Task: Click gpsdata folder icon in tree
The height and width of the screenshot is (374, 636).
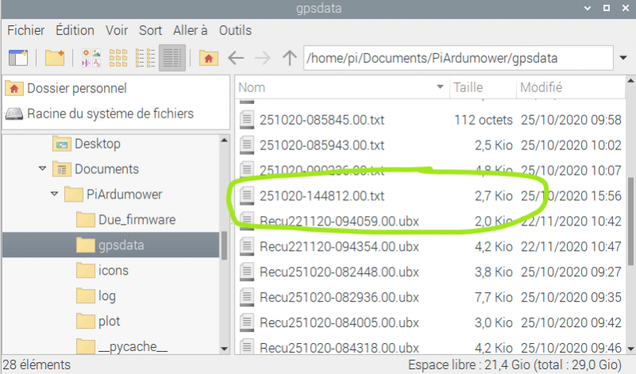Action: point(86,245)
